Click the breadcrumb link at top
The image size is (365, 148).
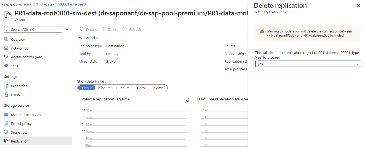click(x=43, y=4)
